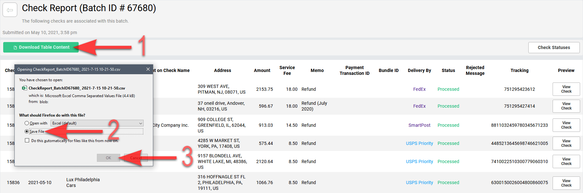Select the Save File radio option
583x193 pixels.
(x=27, y=131)
